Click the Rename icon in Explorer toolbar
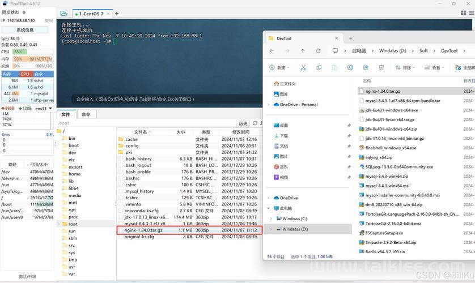 (x=350, y=67)
